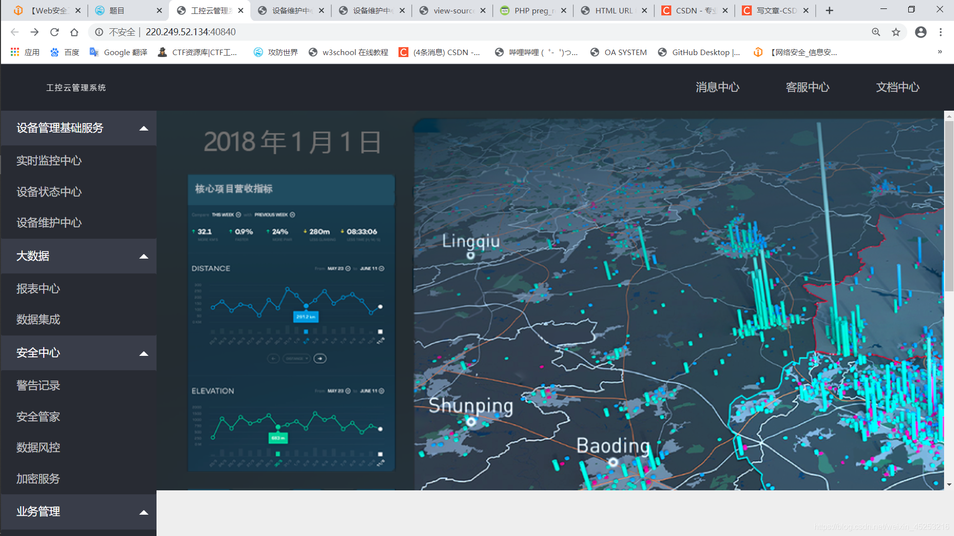This screenshot has width=954, height=536.
Task: Open a new browser tab
Action: click(x=829, y=10)
